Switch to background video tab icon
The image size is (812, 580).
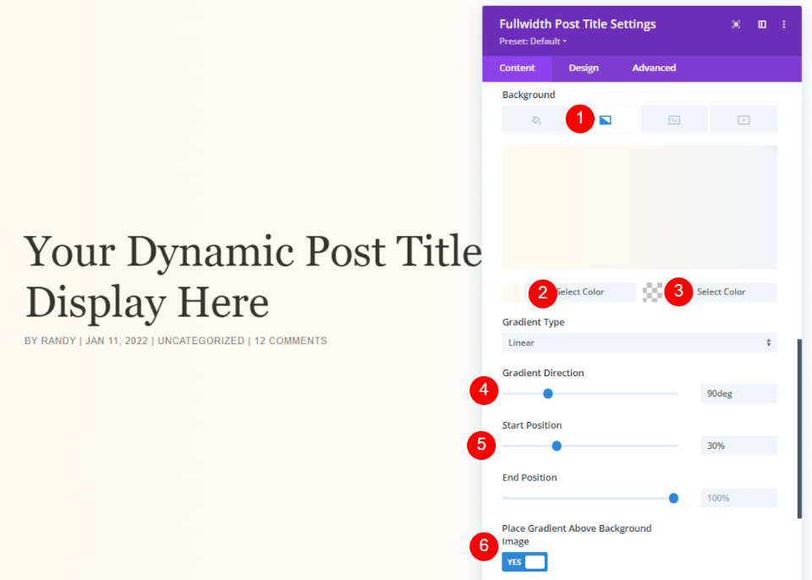[743, 120]
